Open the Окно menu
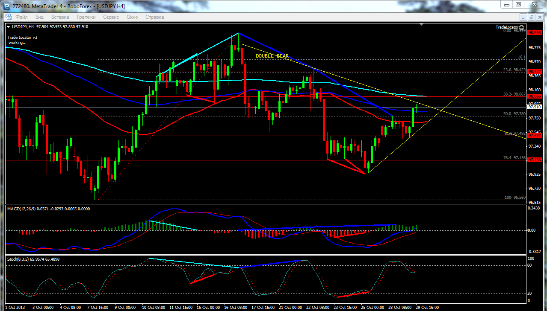The width and height of the screenshot is (547, 311). point(132,17)
